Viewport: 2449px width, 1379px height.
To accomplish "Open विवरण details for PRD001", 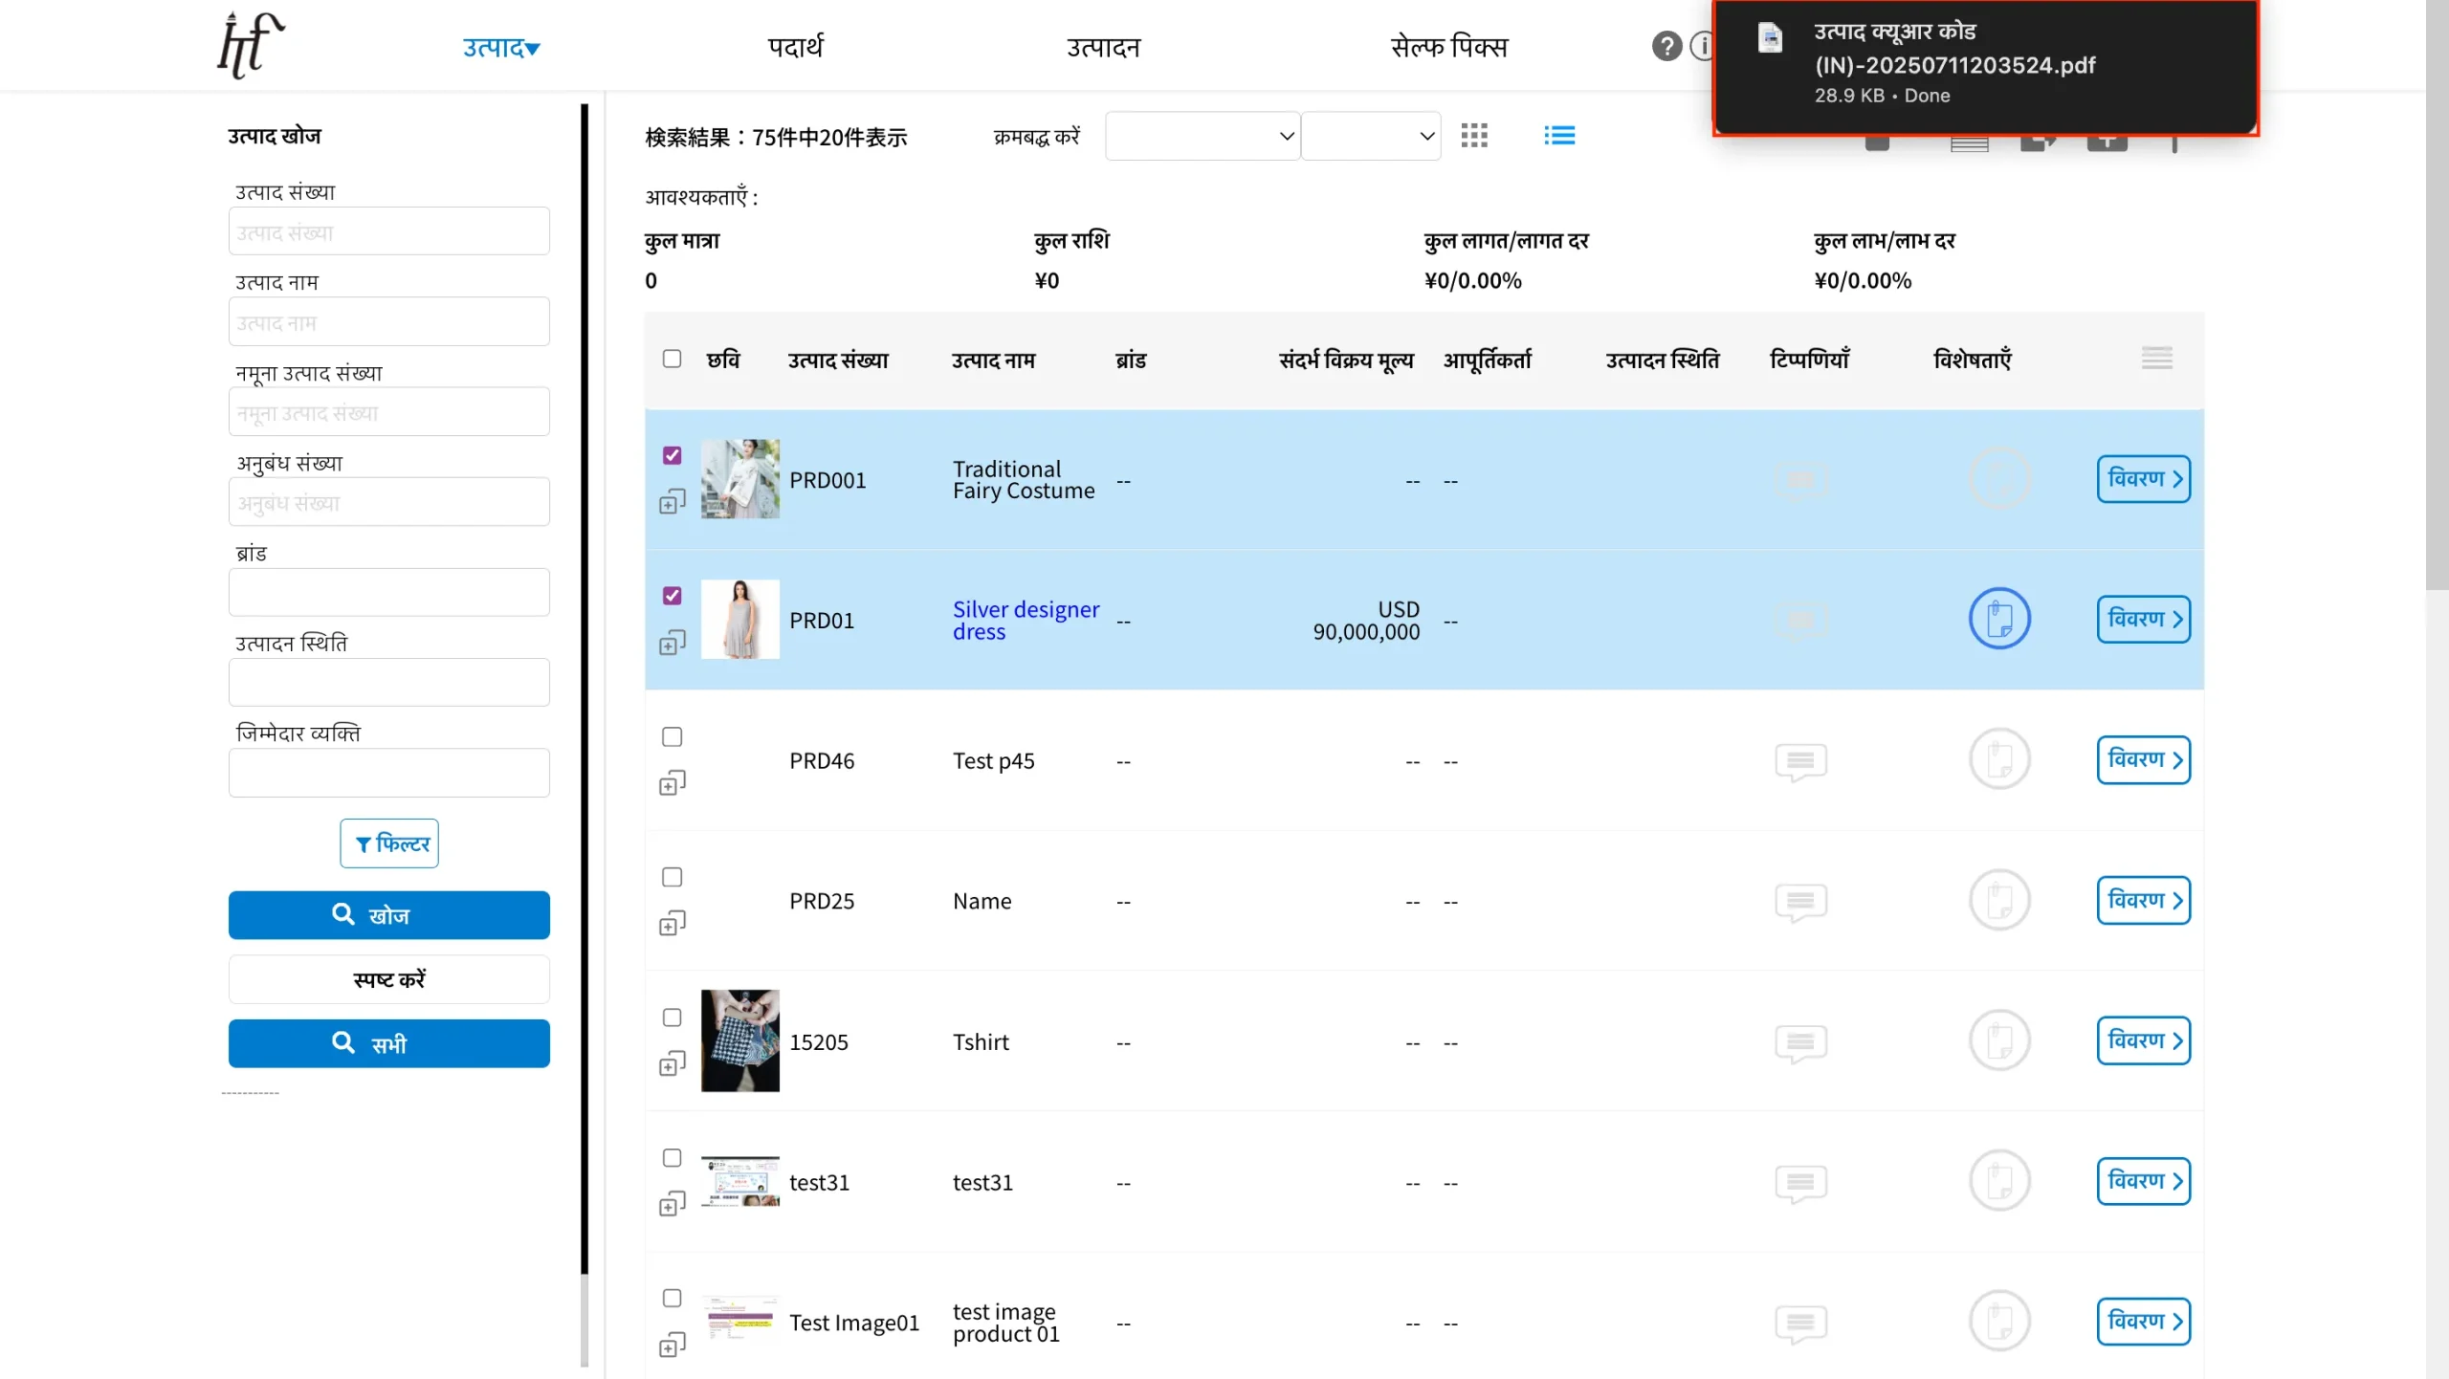I will (x=2144, y=478).
